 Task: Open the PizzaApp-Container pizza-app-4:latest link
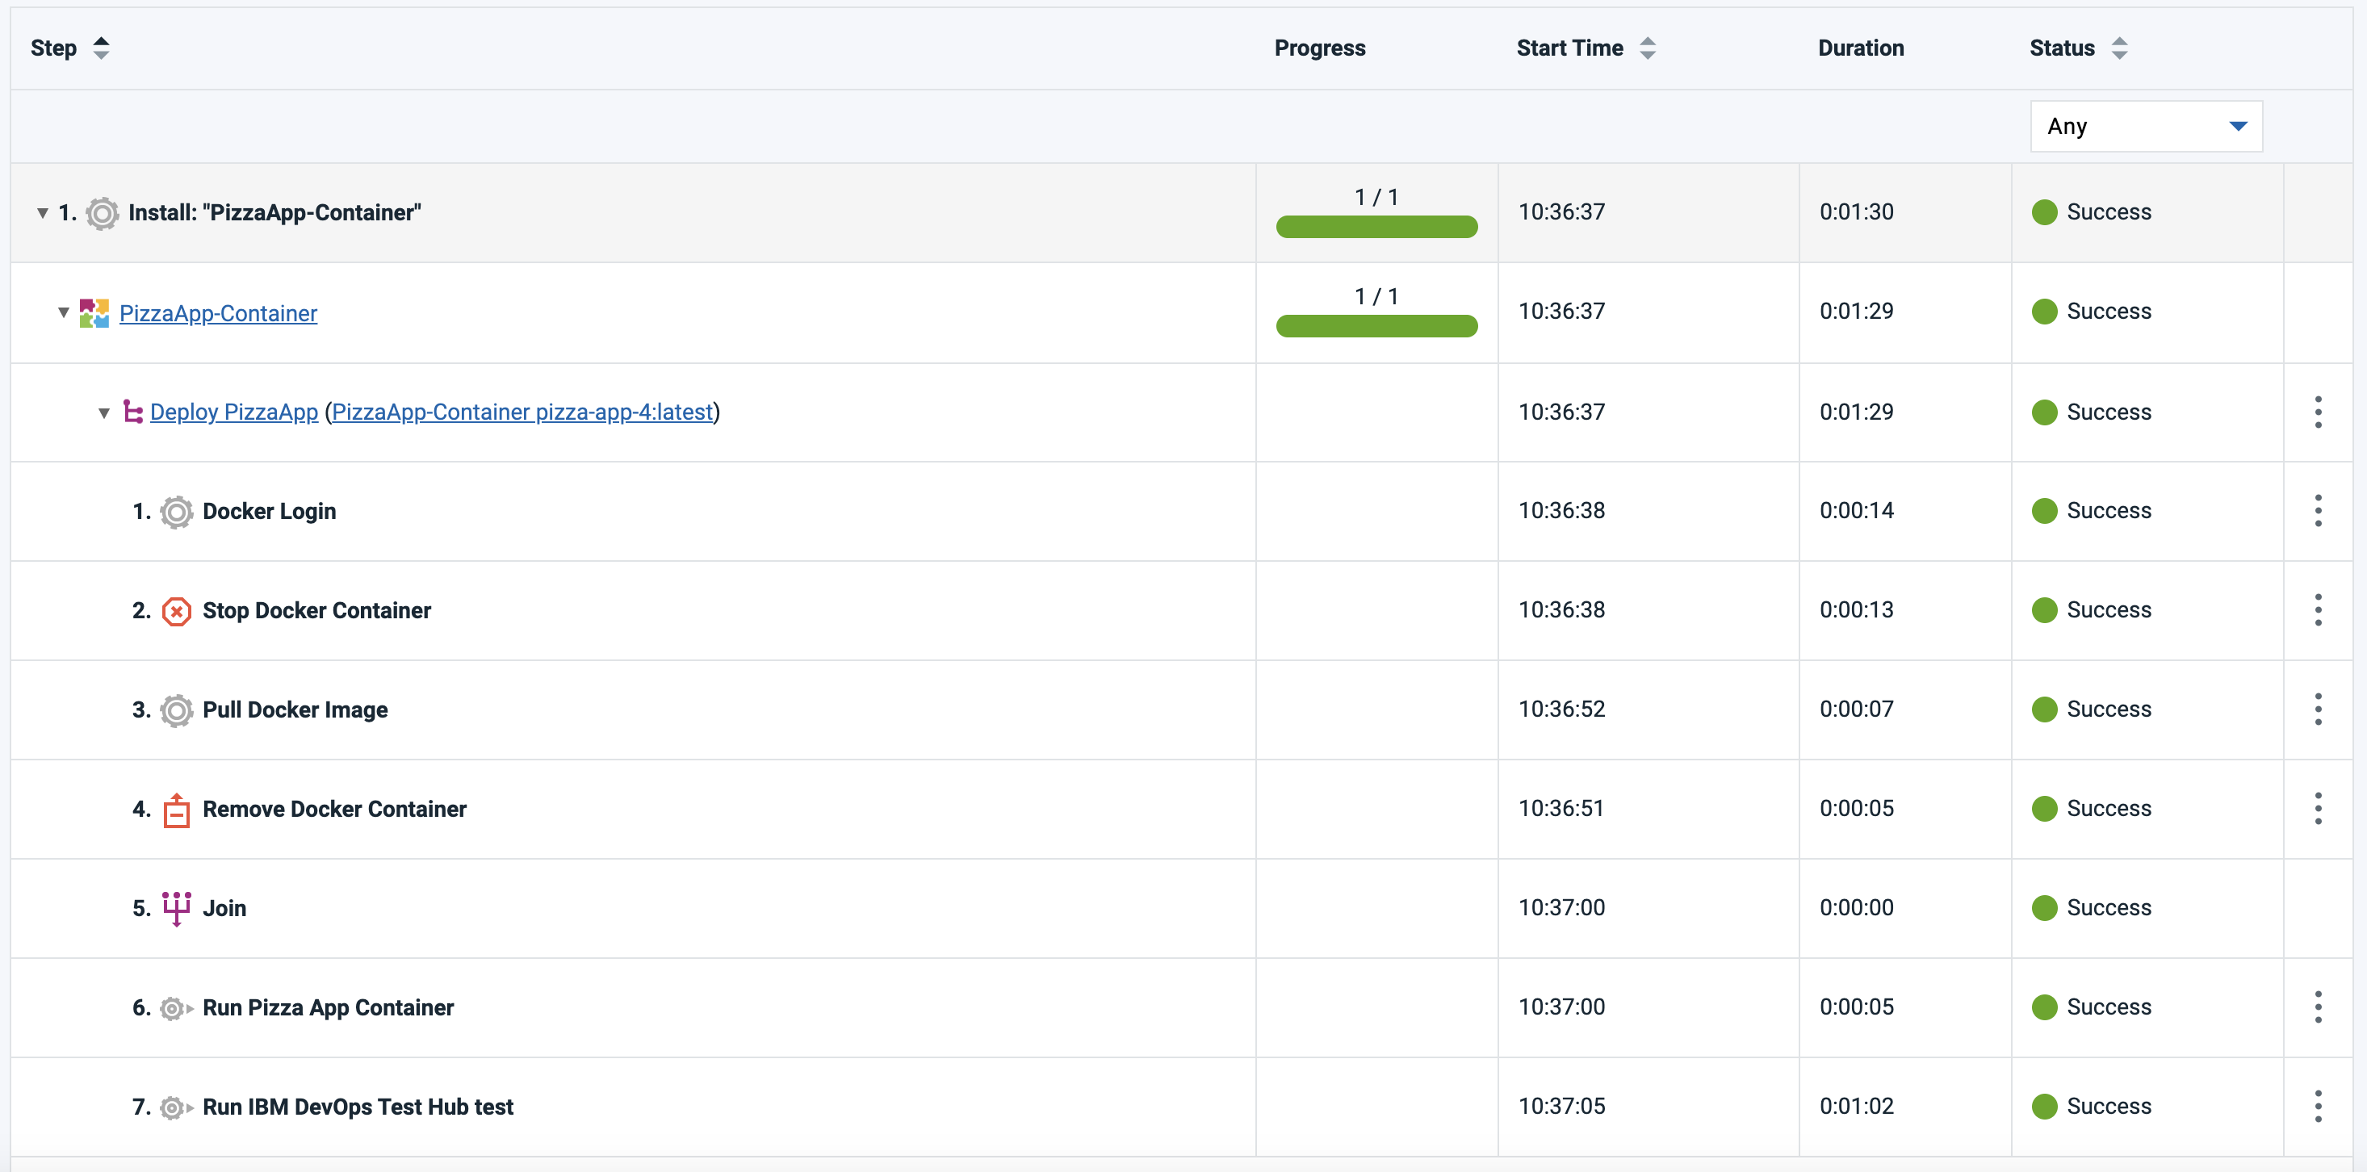(522, 412)
